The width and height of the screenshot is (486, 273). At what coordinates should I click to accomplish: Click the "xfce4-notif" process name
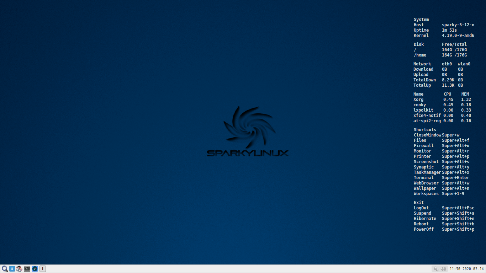(427, 116)
